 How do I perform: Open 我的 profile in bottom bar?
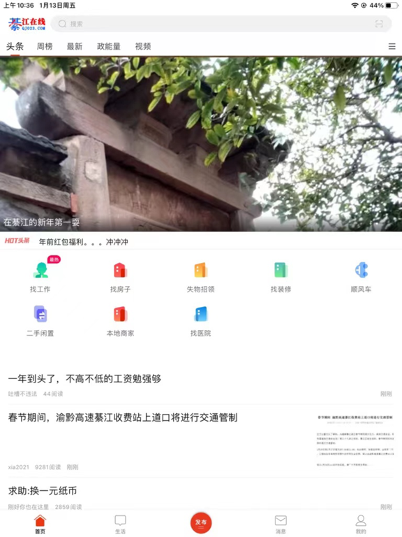361,524
